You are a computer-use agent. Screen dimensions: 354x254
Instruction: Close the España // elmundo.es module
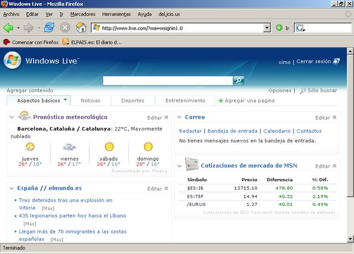[x=166, y=188]
